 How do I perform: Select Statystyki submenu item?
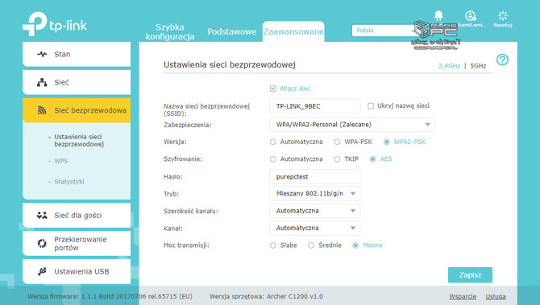pos(69,182)
